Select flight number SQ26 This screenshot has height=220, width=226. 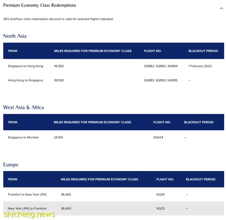pos(160,195)
